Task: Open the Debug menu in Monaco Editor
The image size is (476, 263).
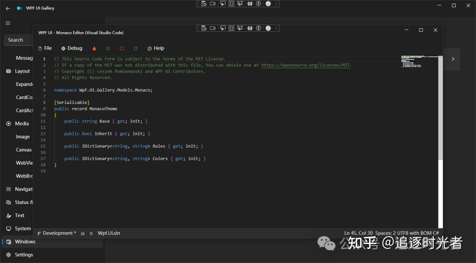Action: coord(72,48)
